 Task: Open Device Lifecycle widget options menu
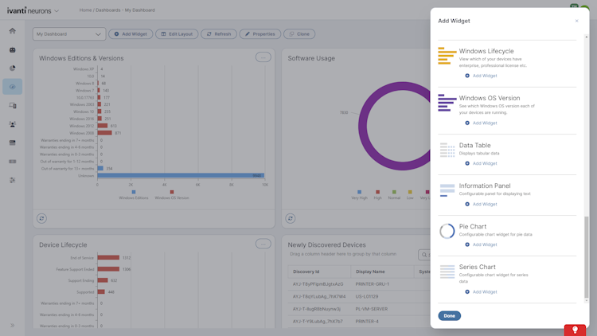pyautogui.click(x=263, y=244)
